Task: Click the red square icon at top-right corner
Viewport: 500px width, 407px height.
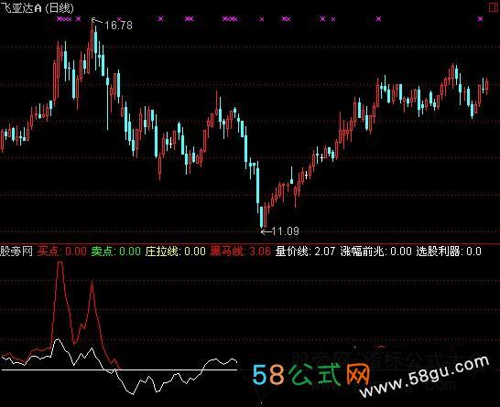Action: [494, 7]
